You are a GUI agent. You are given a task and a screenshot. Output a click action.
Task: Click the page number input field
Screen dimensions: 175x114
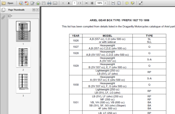click(74, 3)
